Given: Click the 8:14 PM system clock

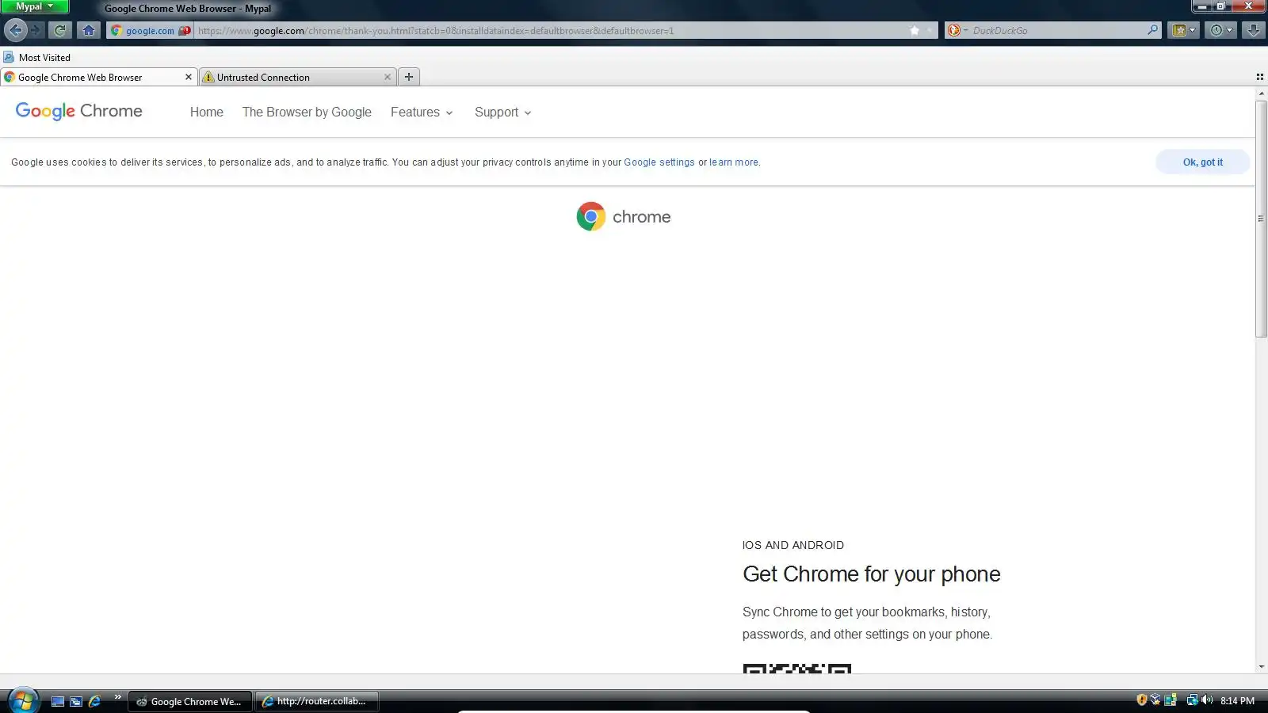Looking at the screenshot, I should click(1237, 700).
